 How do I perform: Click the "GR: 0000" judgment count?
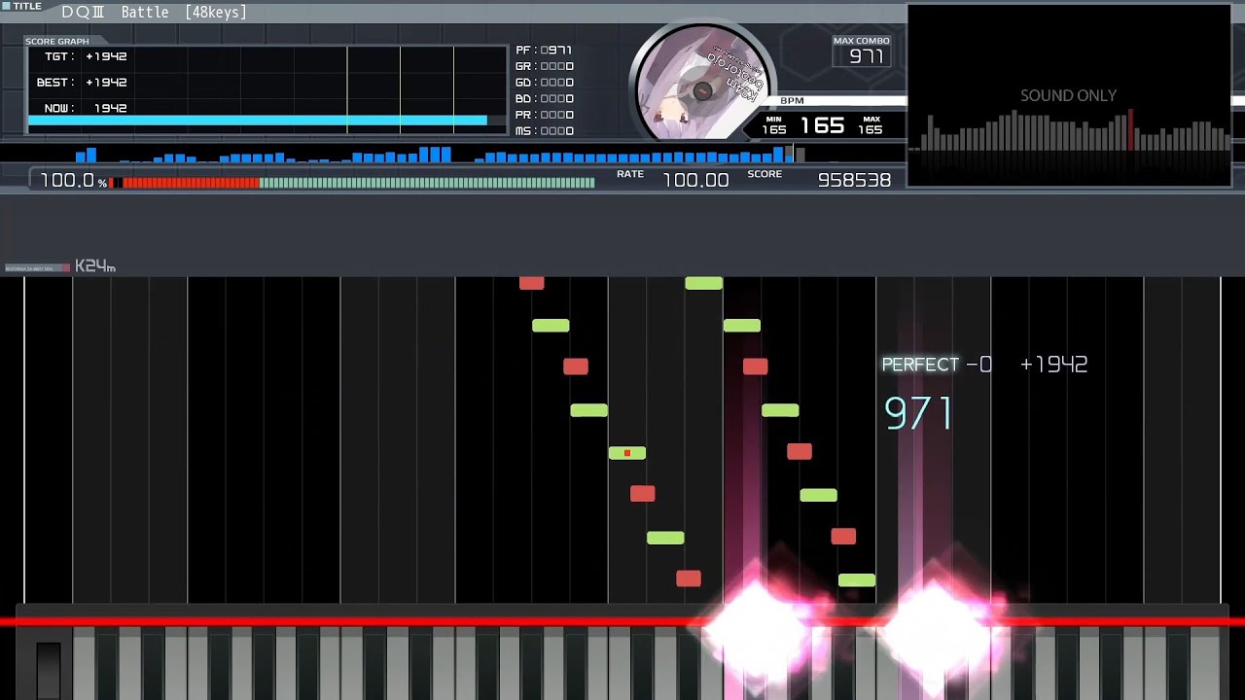(544, 67)
